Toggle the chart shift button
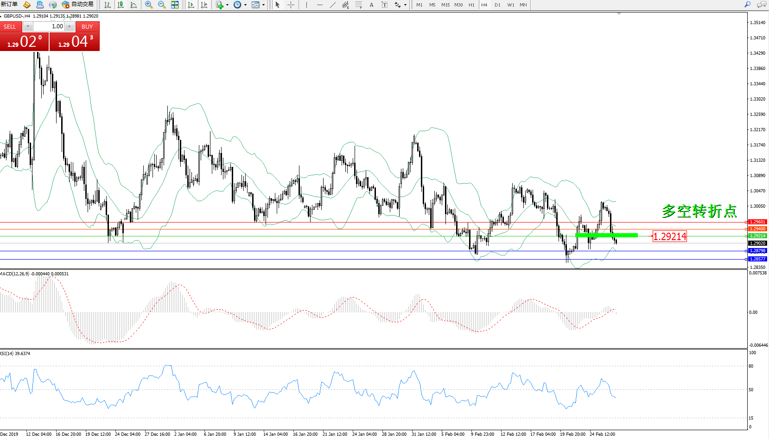Image resolution: width=769 pixels, height=439 pixels. click(204, 5)
